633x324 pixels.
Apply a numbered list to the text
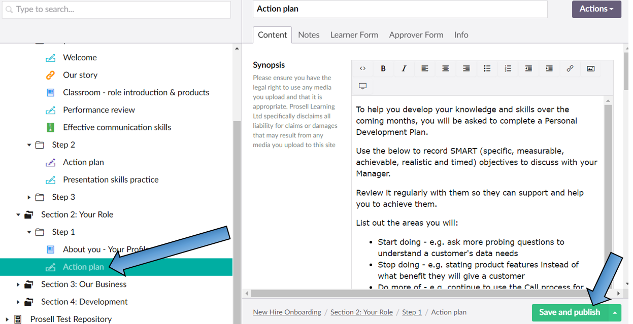(x=508, y=68)
